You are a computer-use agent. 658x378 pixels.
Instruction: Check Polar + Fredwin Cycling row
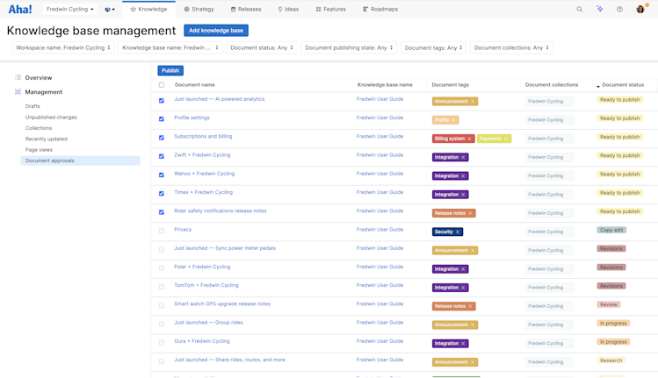(x=162, y=268)
